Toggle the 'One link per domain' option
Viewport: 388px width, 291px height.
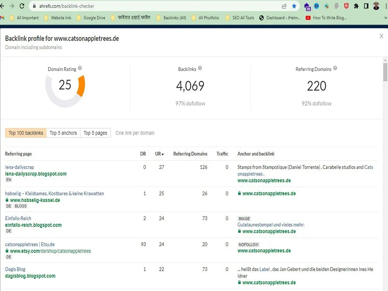click(135, 133)
